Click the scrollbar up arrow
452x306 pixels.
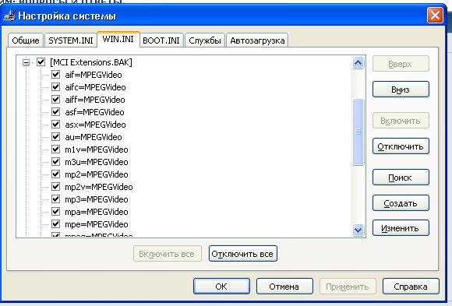point(358,62)
